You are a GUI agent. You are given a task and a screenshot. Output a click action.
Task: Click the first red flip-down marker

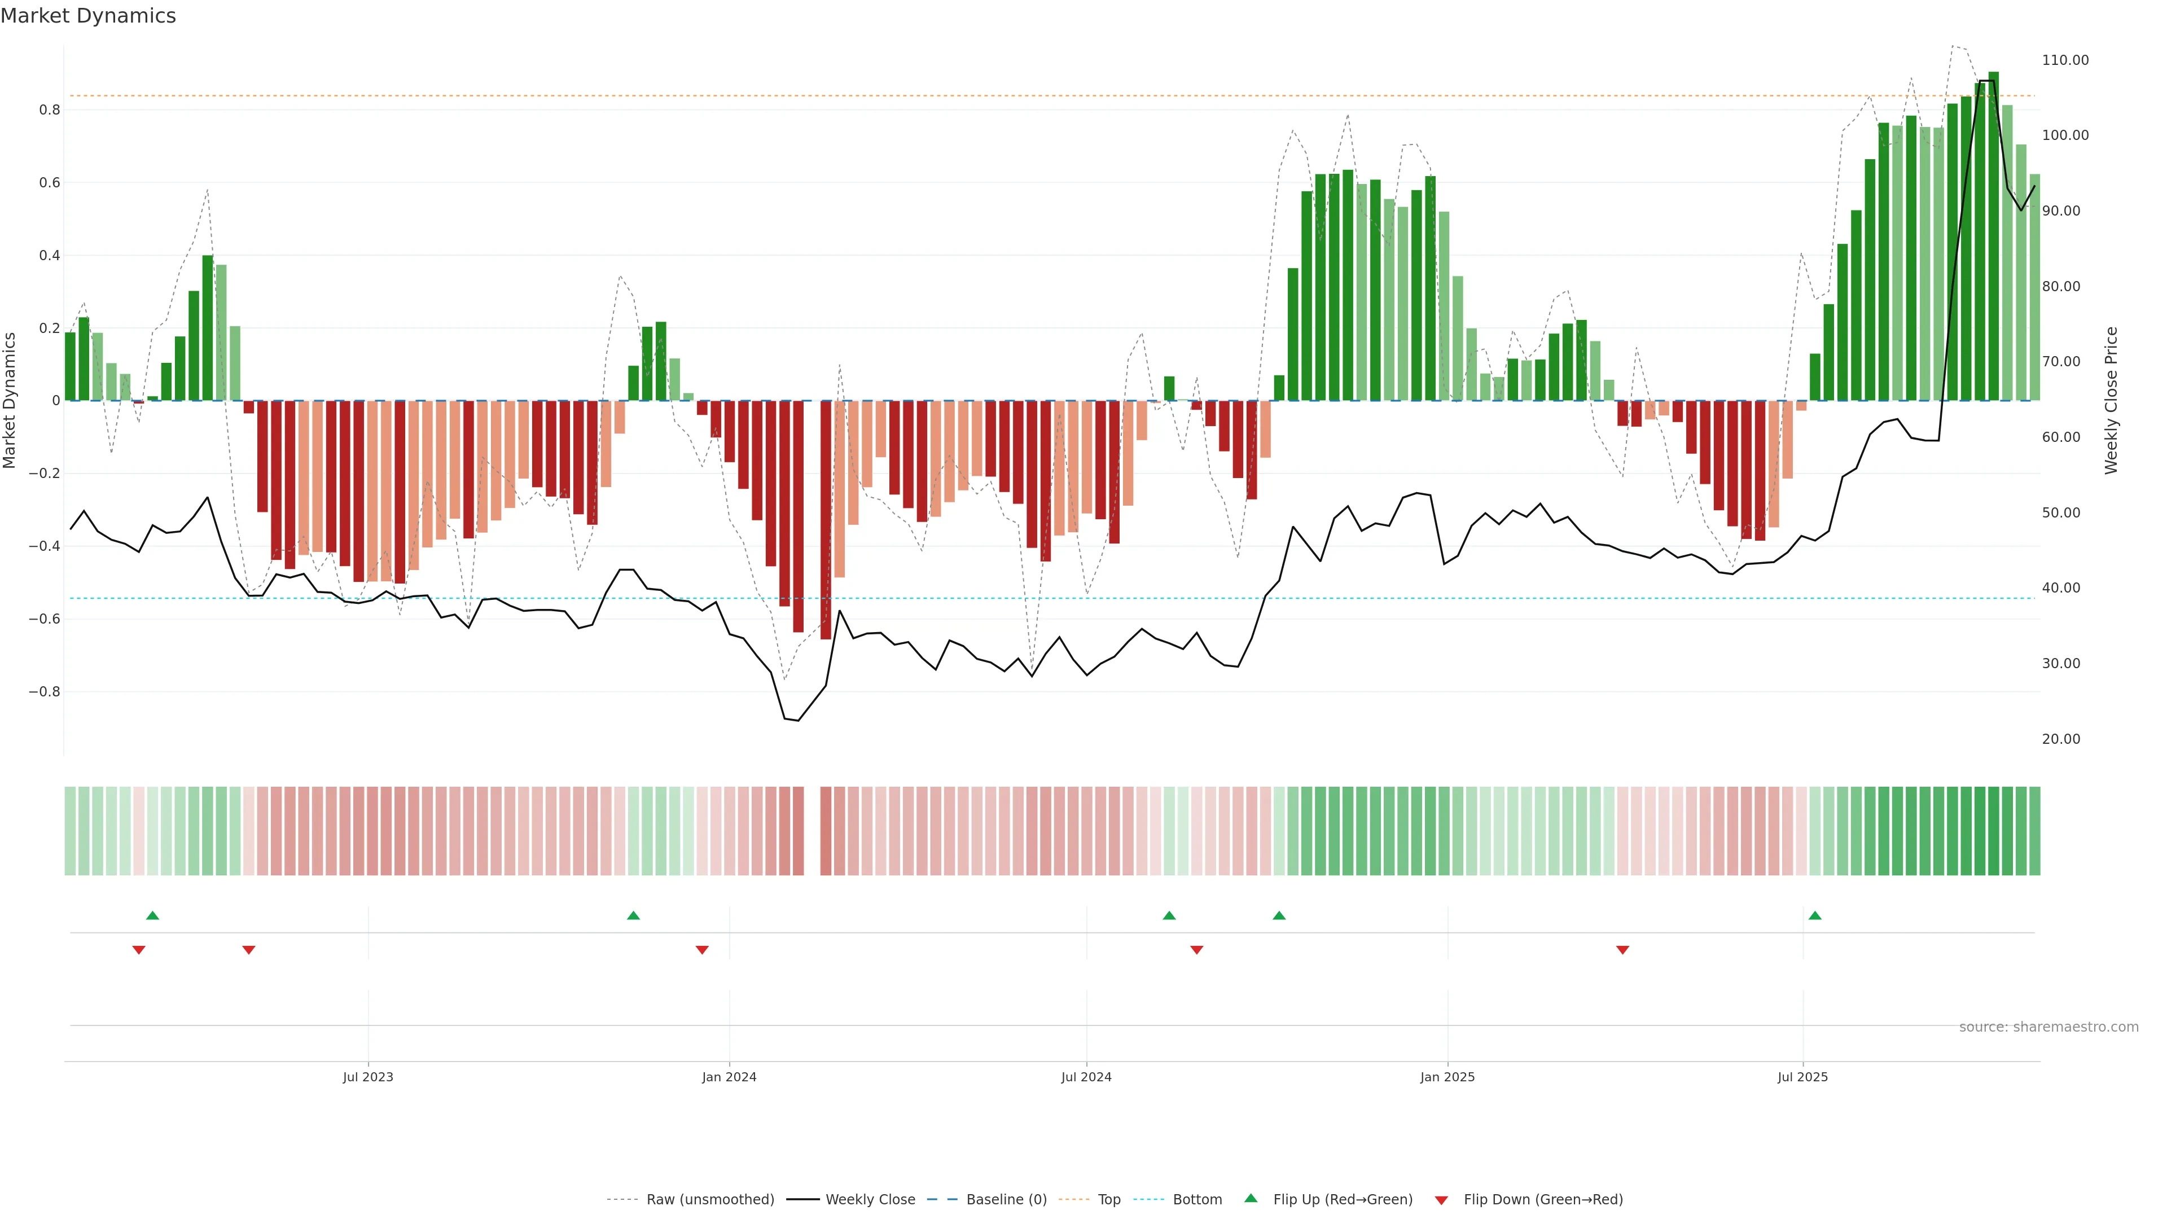pyautogui.click(x=139, y=950)
